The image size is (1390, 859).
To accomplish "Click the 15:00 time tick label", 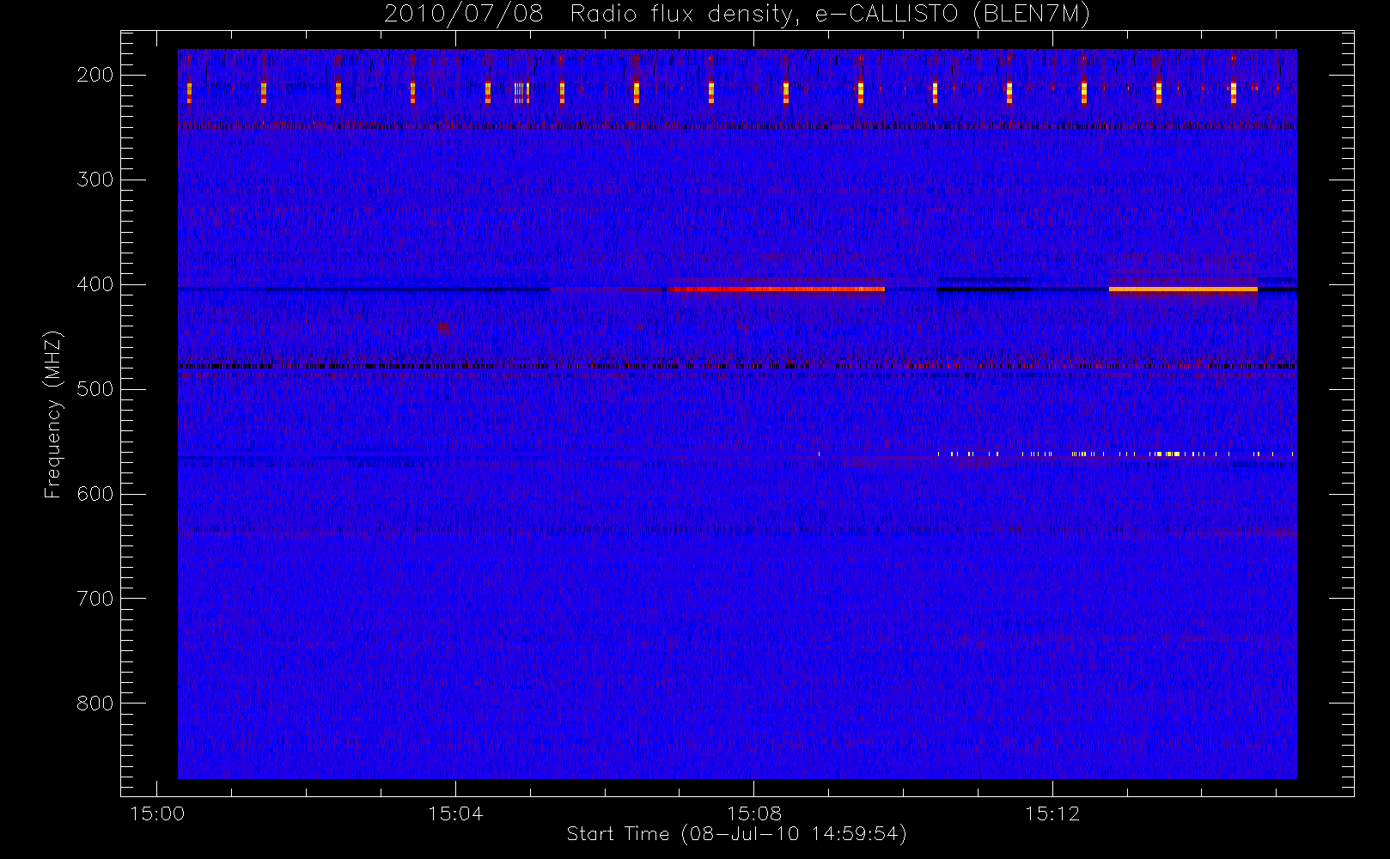I will 157,813.
